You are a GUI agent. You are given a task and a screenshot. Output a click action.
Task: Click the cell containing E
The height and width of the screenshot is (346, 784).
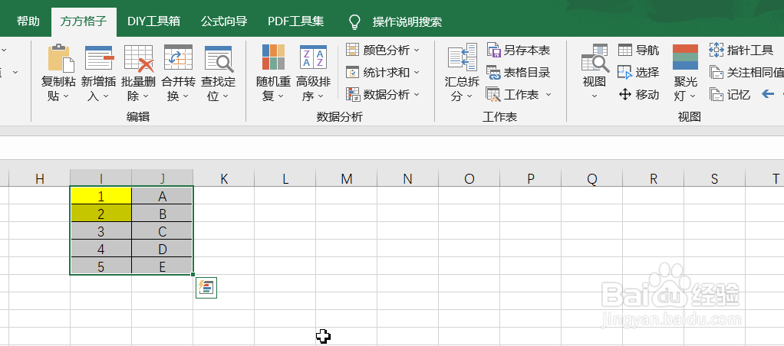(x=163, y=266)
